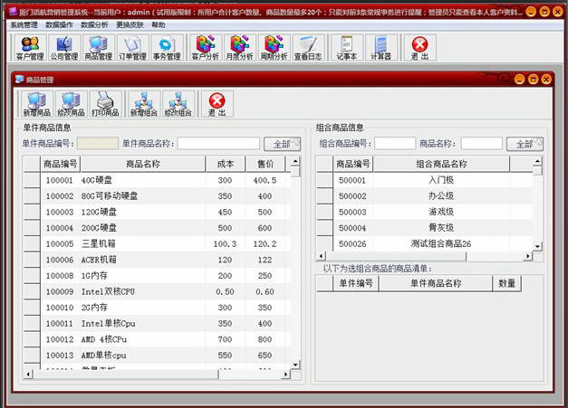This screenshot has height=408, width=568.
Task: Click the 修改商品 edit product icon
Action: pos(71,104)
